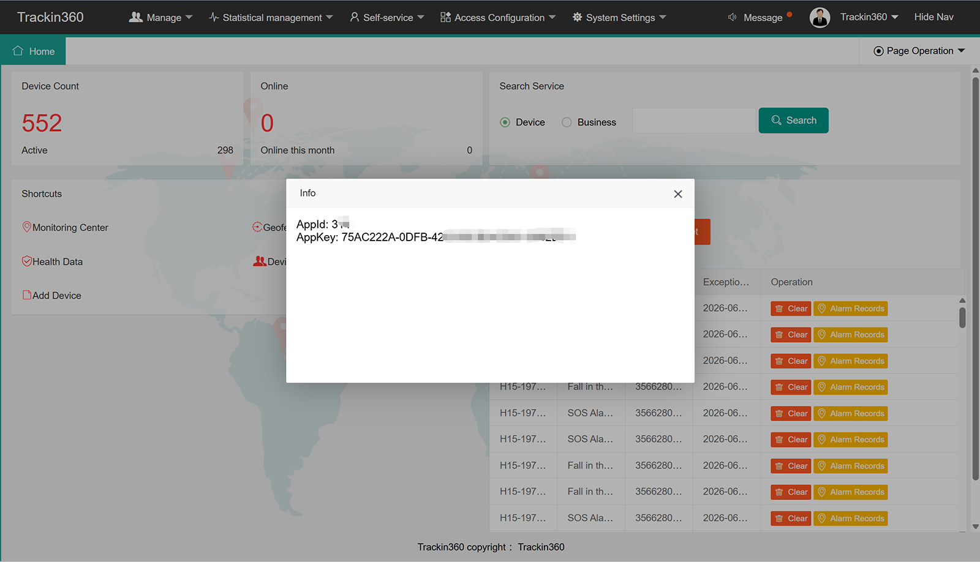The width and height of the screenshot is (980, 562).
Task: Expand the Statistical management dropdown
Action: (271, 17)
